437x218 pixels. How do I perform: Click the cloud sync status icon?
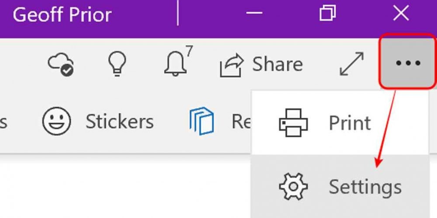[61, 64]
